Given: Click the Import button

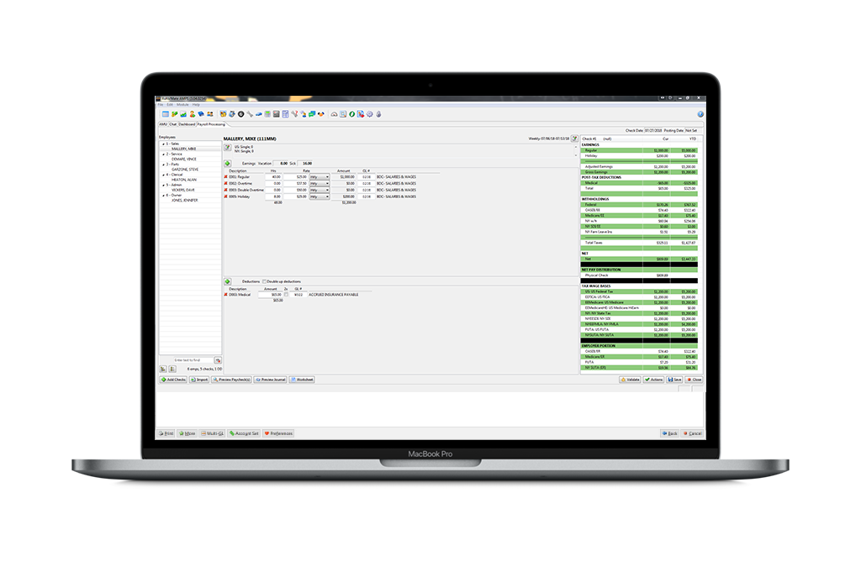Looking at the screenshot, I should [x=199, y=380].
